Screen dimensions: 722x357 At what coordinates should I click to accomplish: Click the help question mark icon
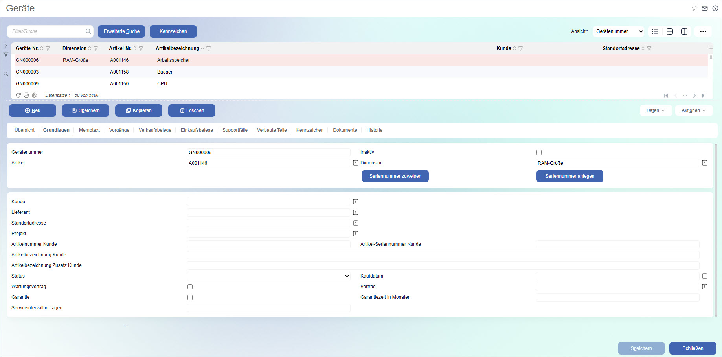715,8
